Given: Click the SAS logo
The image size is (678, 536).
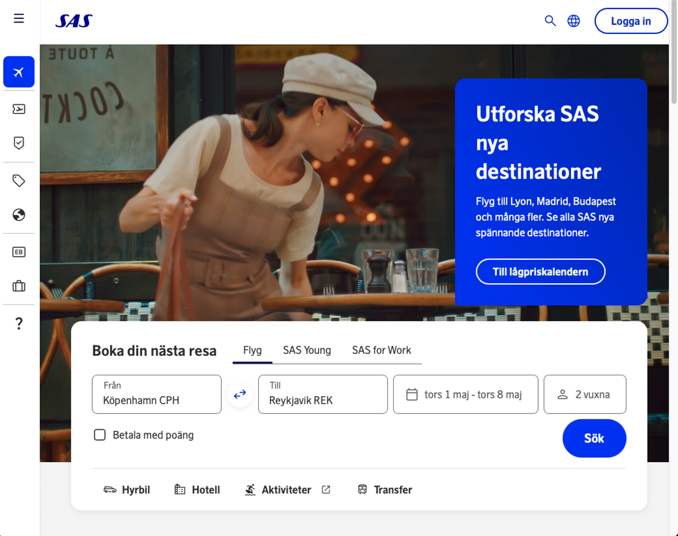Looking at the screenshot, I should (74, 21).
